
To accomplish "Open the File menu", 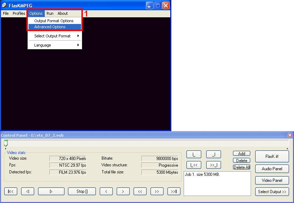I will click(x=6, y=13).
